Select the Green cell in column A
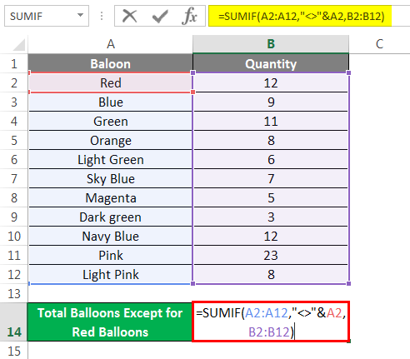This screenshot has width=410, height=359. 110,121
